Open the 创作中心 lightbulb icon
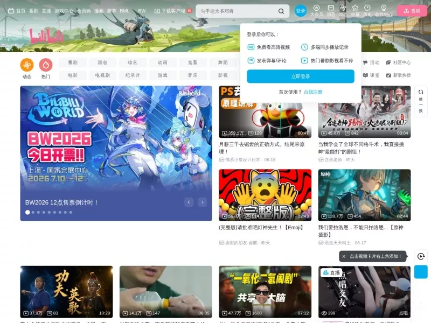 (x=384, y=8)
